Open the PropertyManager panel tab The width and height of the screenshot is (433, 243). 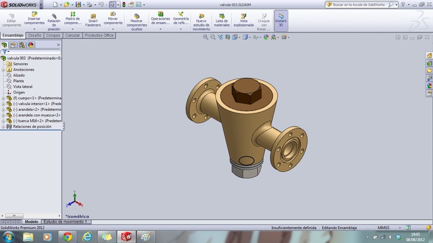click(13, 45)
